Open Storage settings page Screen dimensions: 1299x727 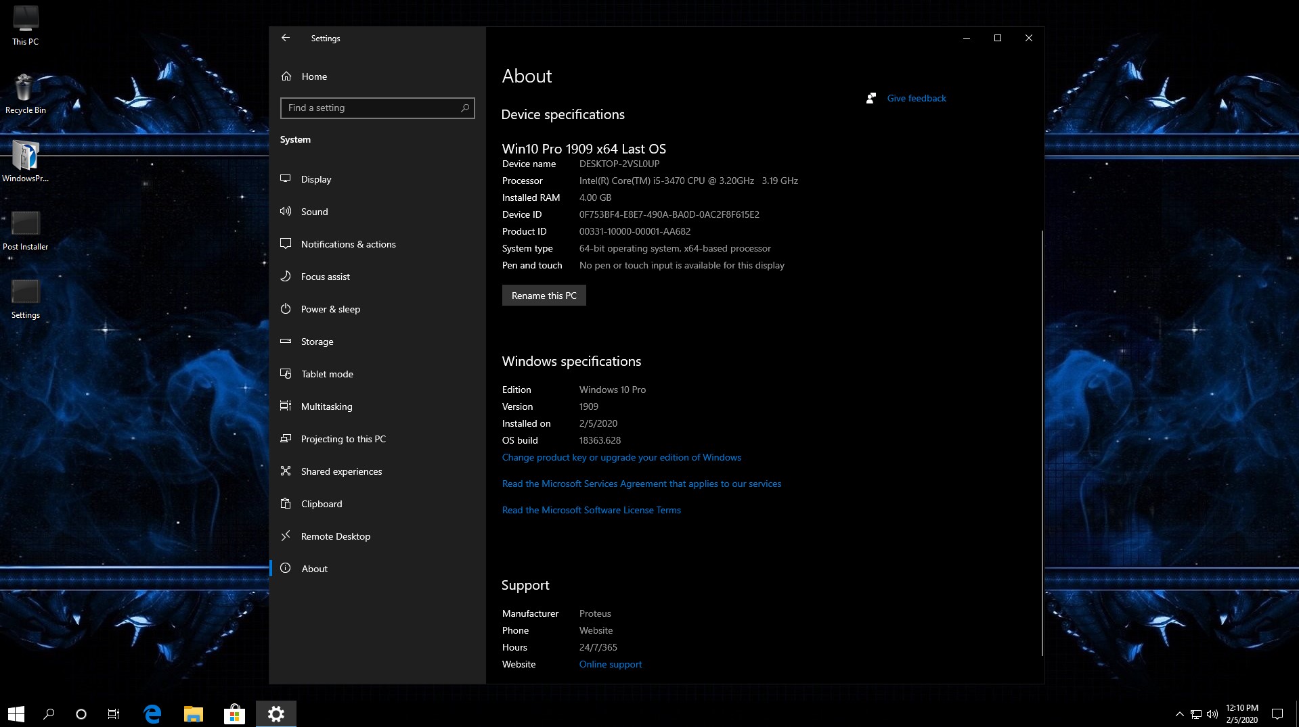pos(377,342)
